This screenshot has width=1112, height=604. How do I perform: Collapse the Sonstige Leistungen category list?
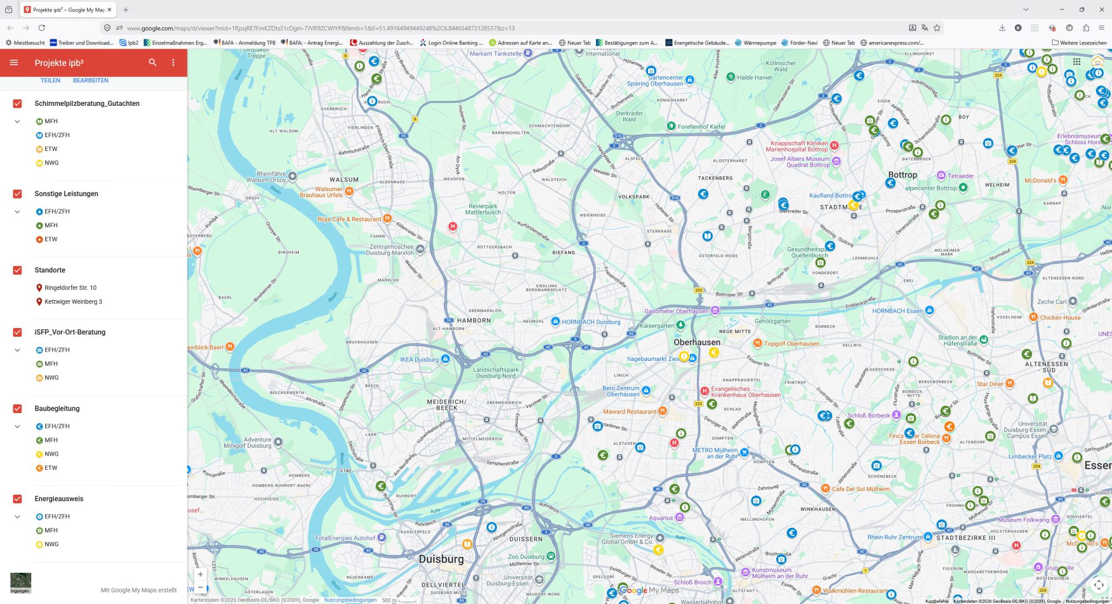(17, 212)
